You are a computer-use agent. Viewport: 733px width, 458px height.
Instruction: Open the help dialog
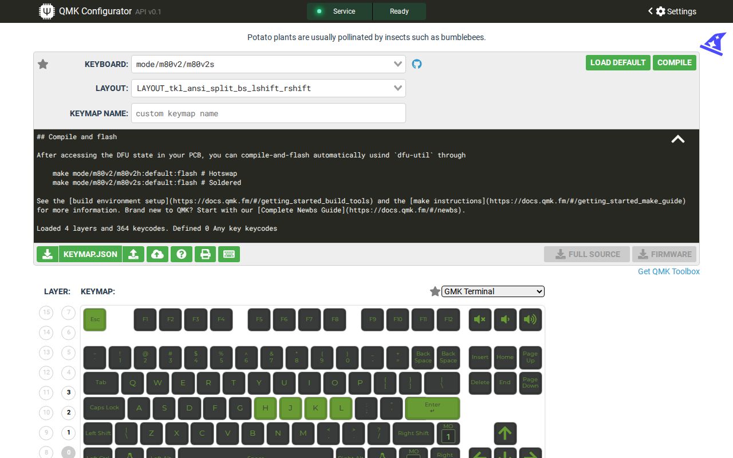point(182,254)
